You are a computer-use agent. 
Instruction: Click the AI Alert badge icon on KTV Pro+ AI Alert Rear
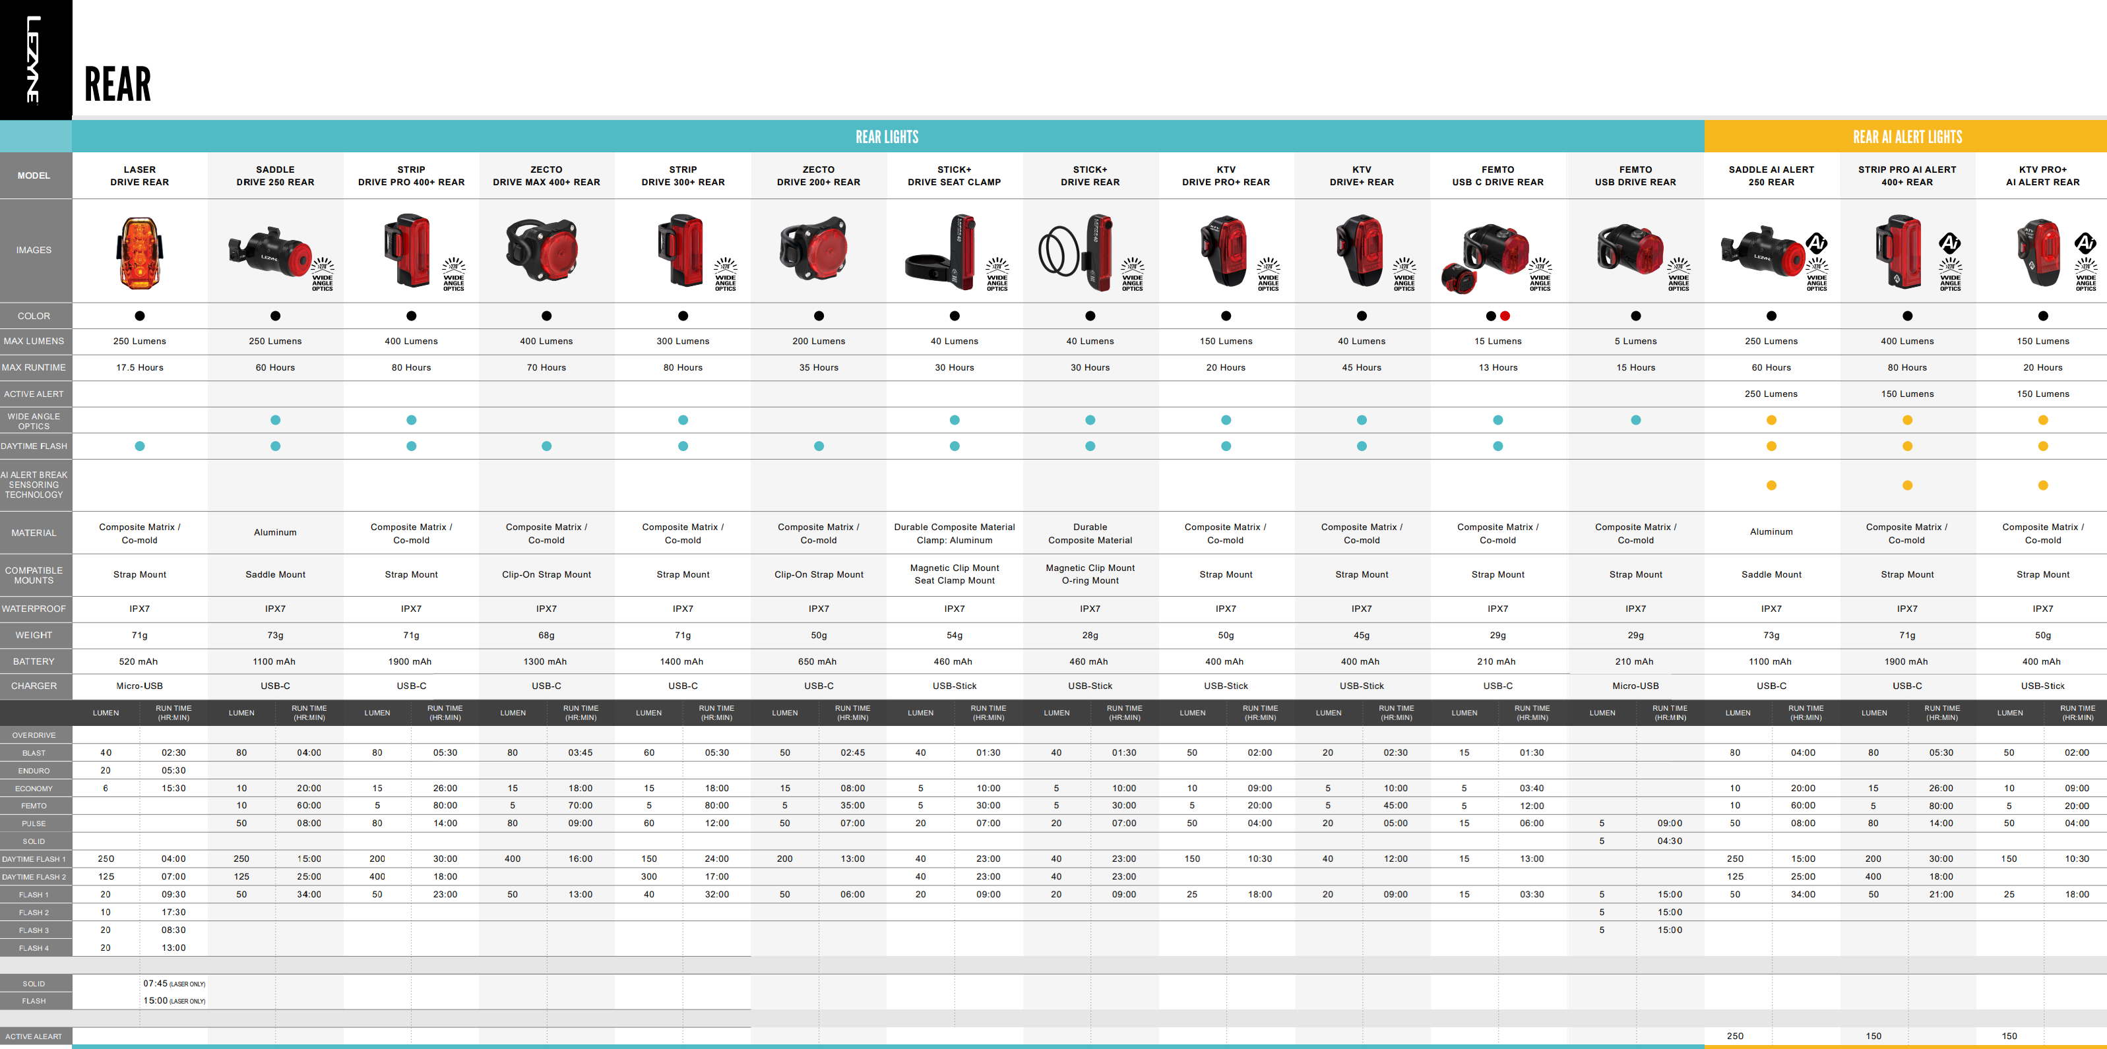(x=2085, y=243)
